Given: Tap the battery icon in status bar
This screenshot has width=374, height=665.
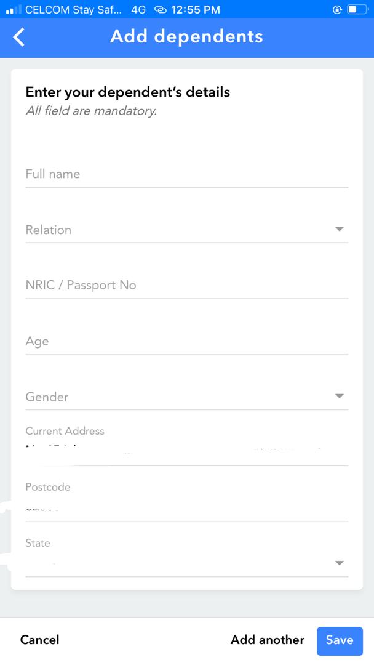Looking at the screenshot, I should coord(356,10).
